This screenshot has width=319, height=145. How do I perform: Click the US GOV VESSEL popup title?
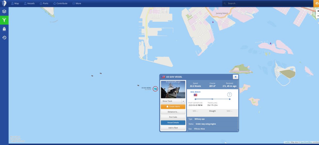174,77
